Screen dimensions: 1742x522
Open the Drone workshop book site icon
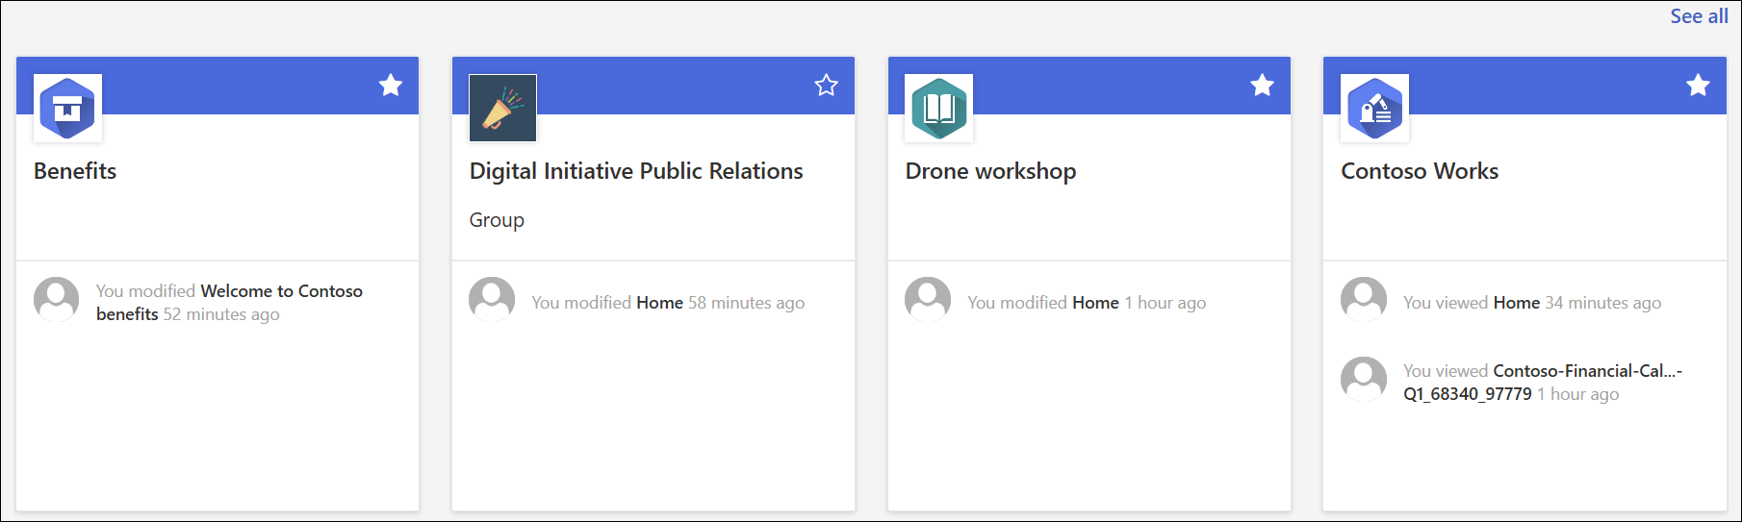coord(938,108)
